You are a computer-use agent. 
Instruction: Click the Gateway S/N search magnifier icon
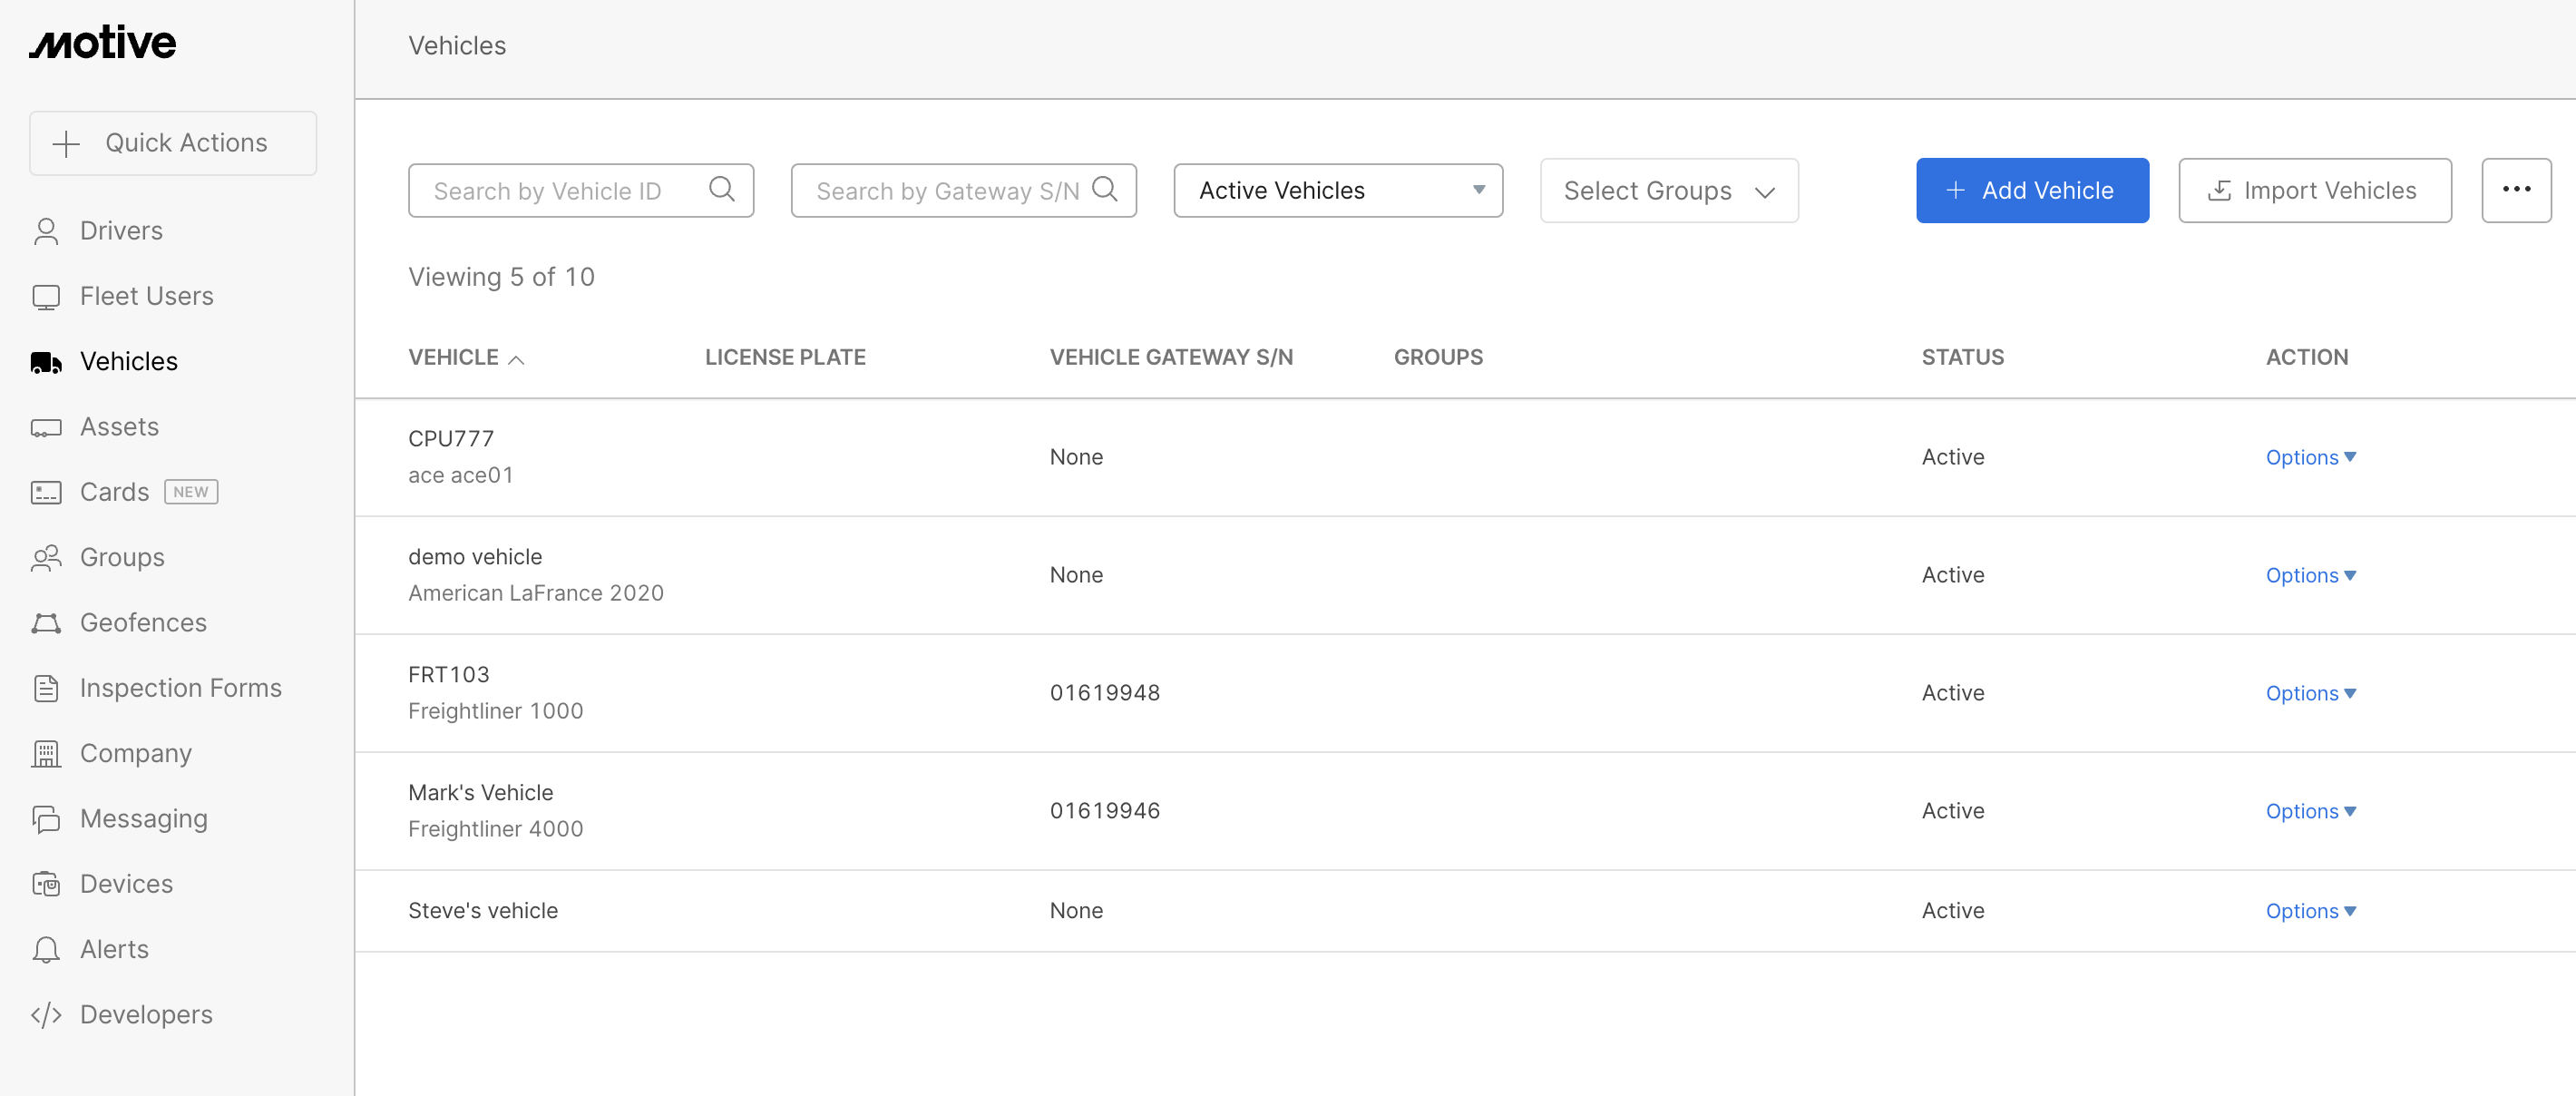click(1104, 189)
